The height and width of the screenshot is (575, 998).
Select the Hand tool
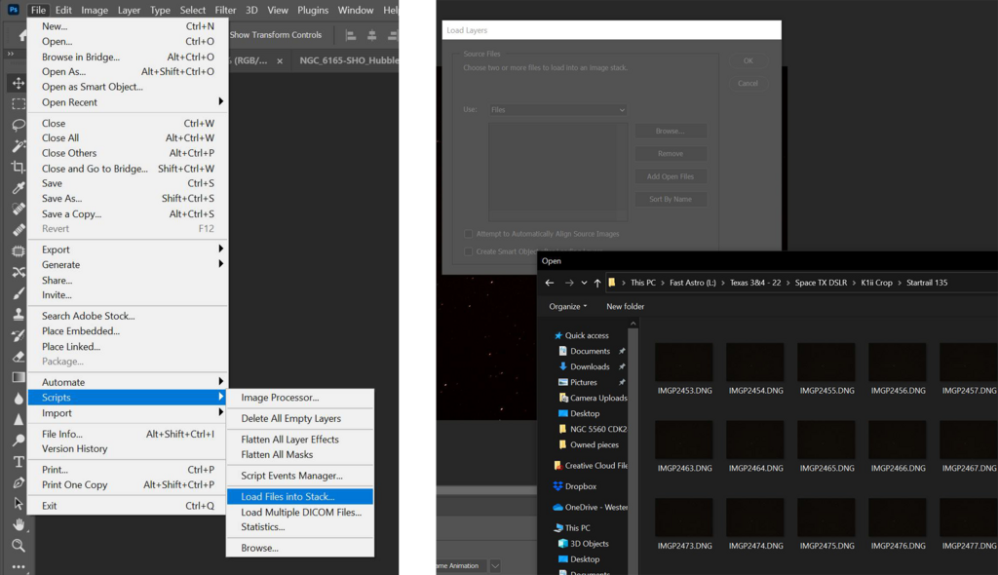[18, 524]
